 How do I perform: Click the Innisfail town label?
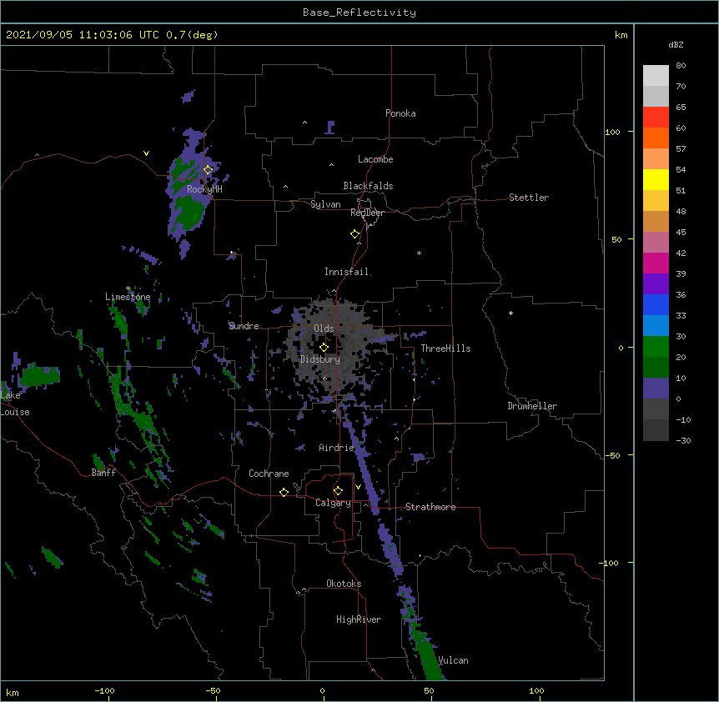[x=346, y=272]
